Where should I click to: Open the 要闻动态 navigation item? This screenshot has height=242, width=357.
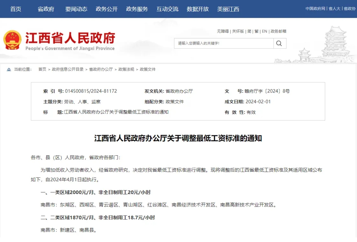[x=76, y=9]
